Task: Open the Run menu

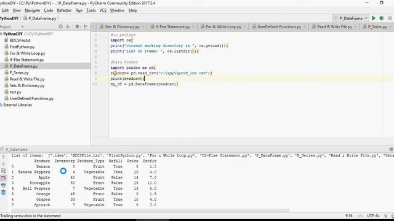Action: [79, 10]
